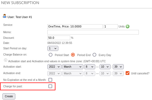Click the Units quantity field
This screenshot has width=152, height=100.
tap(111, 26)
